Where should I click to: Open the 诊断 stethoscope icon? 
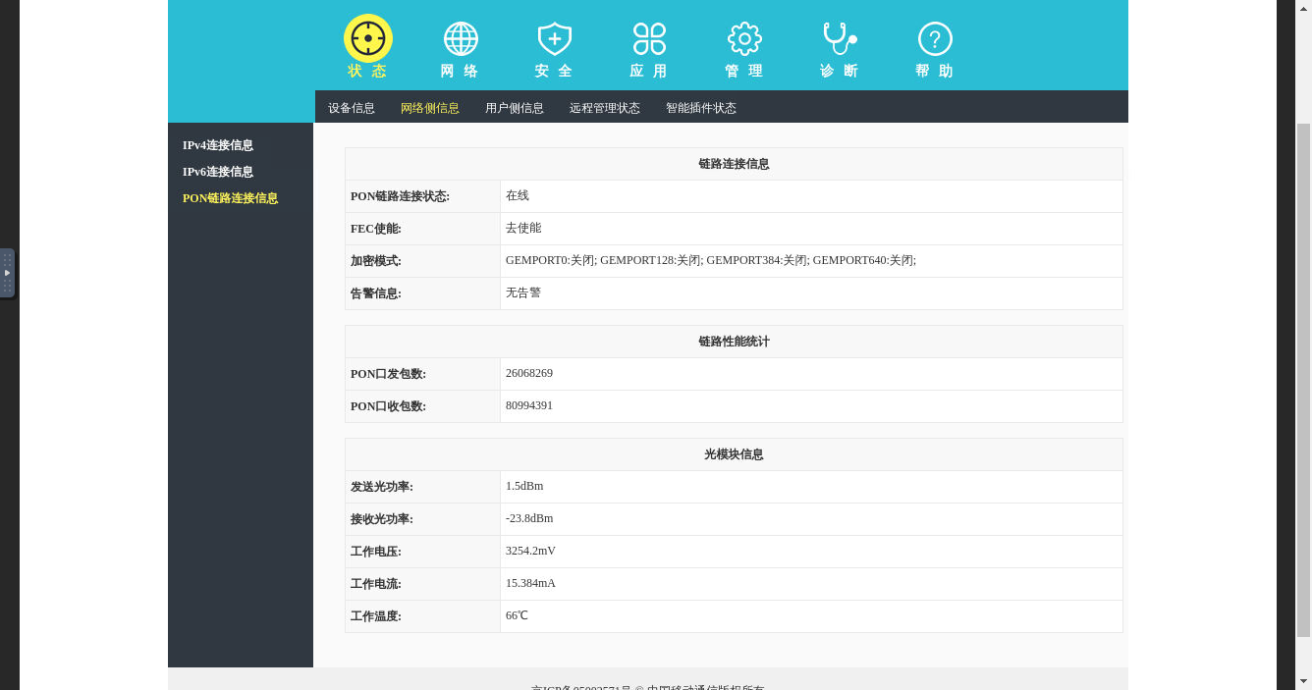[840, 38]
